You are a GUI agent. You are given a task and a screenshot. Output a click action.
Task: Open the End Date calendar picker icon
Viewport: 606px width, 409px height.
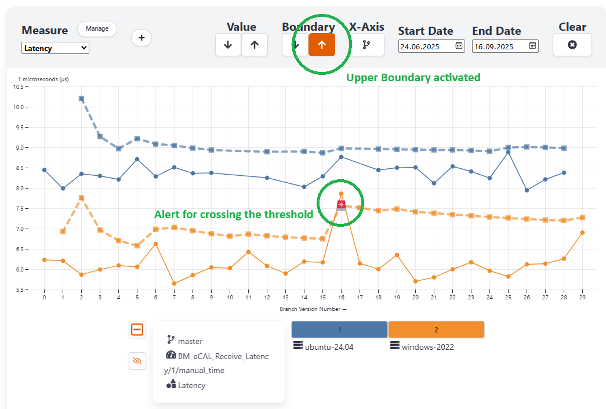click(532, 45)
